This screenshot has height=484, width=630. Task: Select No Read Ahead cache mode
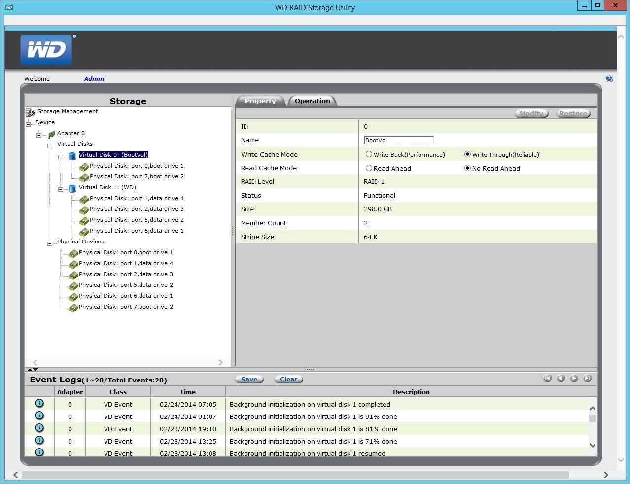click(x=467, y=168)
